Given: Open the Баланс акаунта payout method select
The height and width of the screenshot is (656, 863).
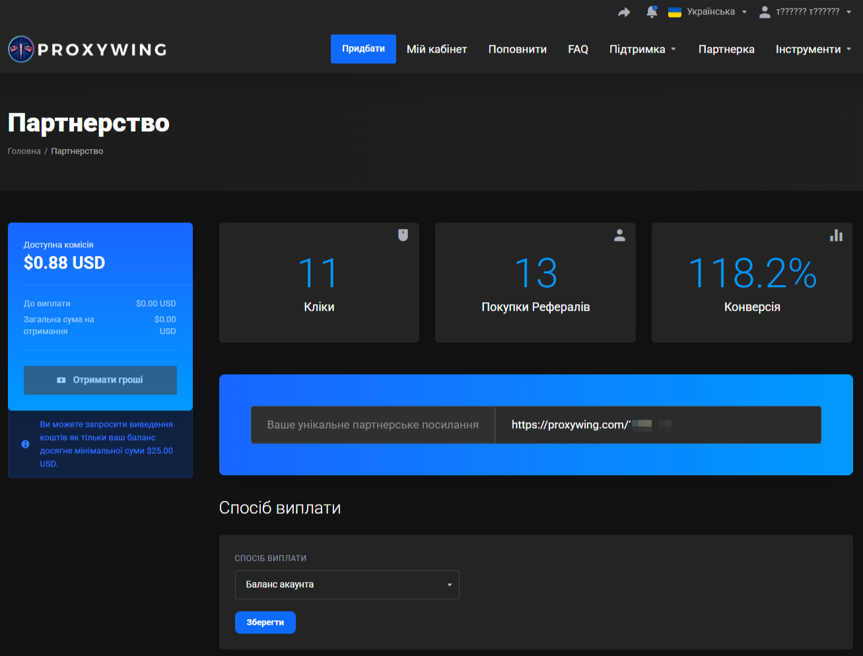Looking at the screenshot, I should point(347,585).
